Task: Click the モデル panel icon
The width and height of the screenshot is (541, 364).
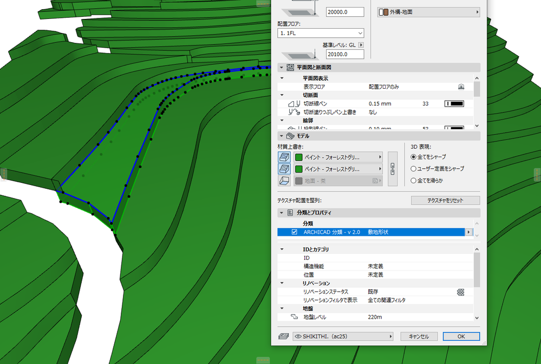Action: pos(290,136)
